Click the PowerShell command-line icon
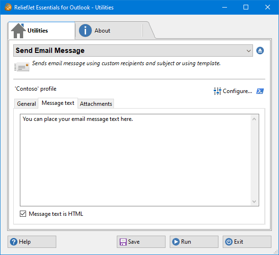 tap(260, 91)
